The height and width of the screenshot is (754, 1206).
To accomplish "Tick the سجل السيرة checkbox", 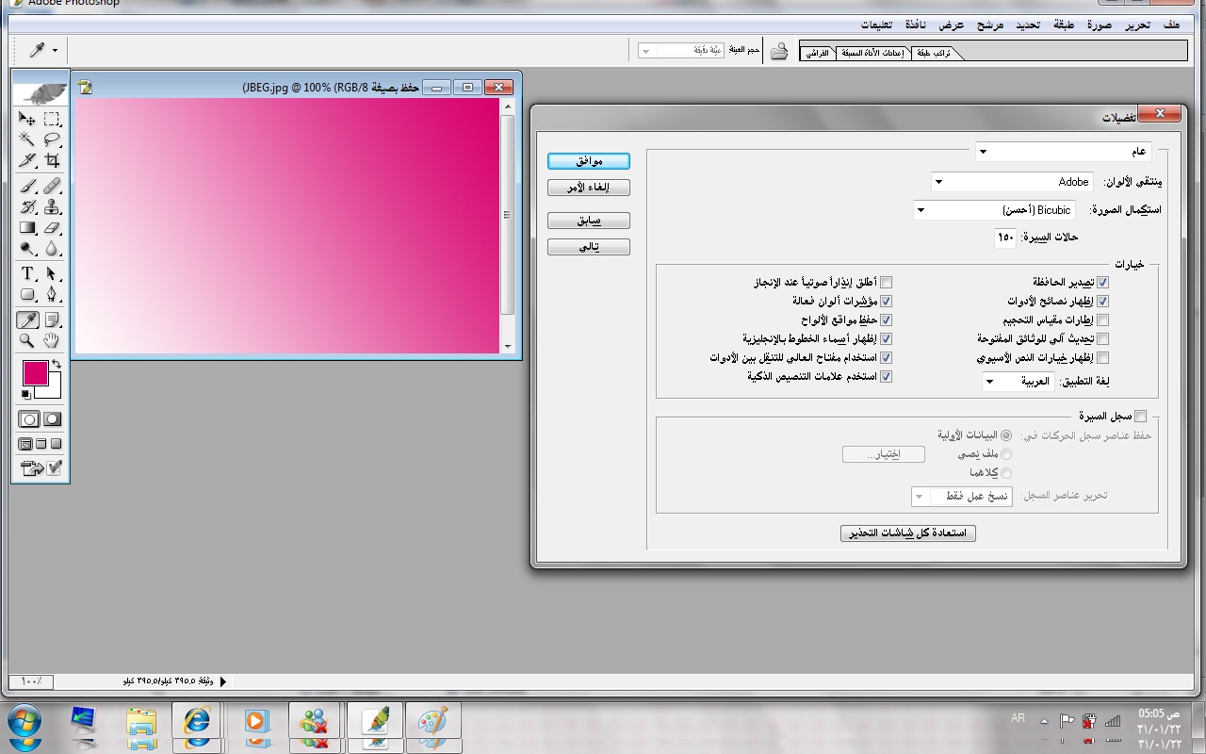I will 1141,416.
